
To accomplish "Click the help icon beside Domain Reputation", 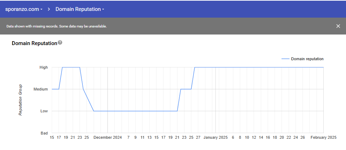I will (60, 43).
